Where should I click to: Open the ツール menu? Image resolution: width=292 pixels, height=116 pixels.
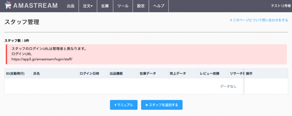[123, 6]
